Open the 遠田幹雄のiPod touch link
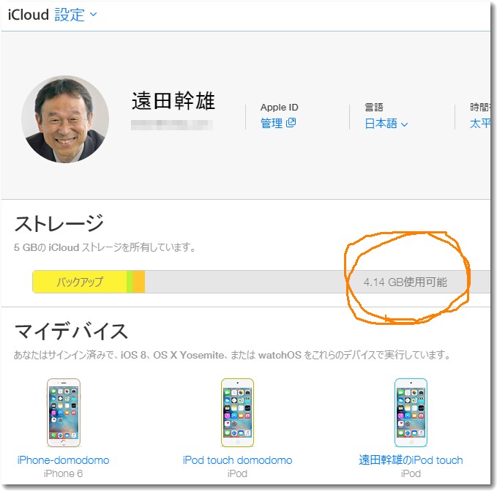497x491 pixels. [x=411, y=460]
